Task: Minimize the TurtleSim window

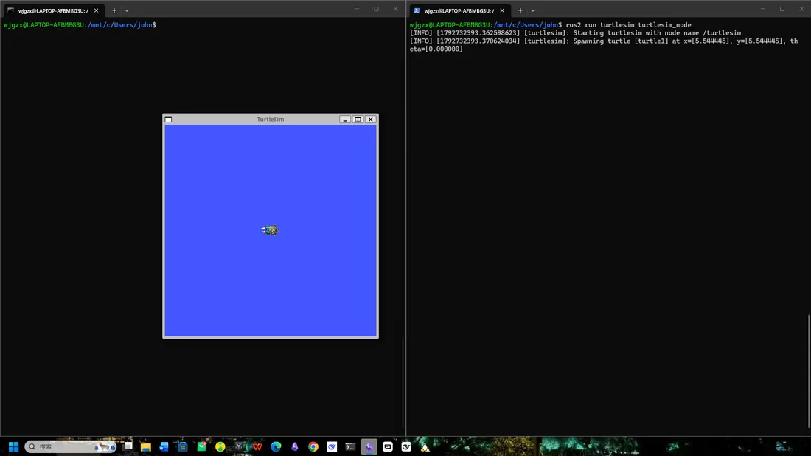Action: click(345, 119)
